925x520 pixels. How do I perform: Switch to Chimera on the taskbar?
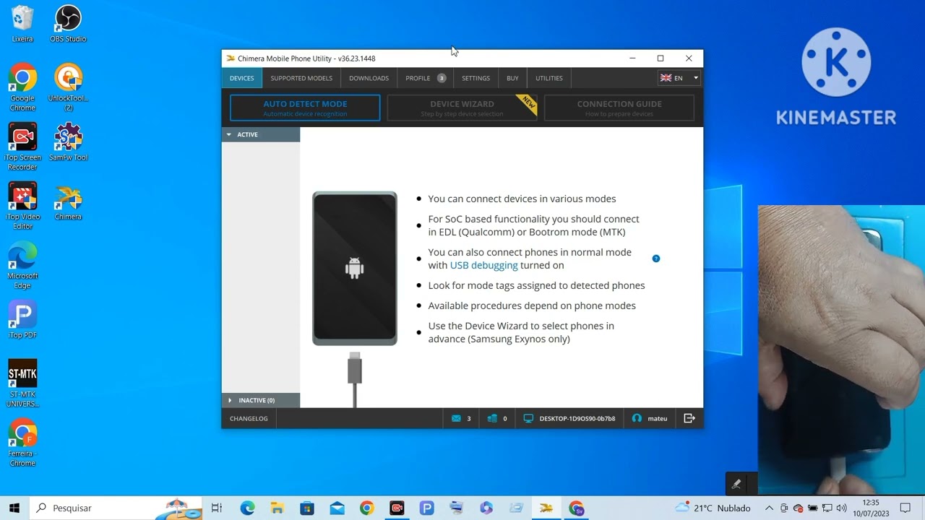(546, 508)
